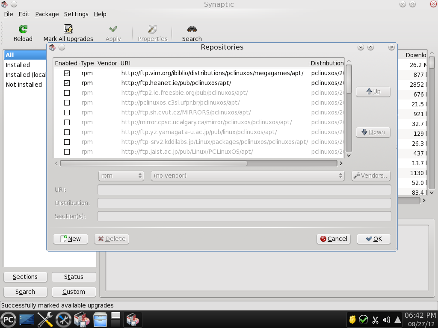
Task: Expand hidden tray icons arrow
Action: [397, 319]
